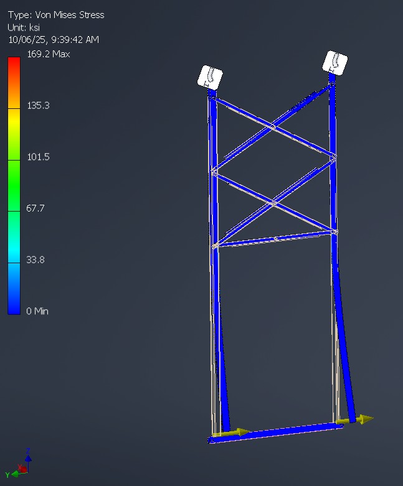Click the red X axis indicator of the triad
This screenshot has height=486, width=403.
click(x=22, y=468)
